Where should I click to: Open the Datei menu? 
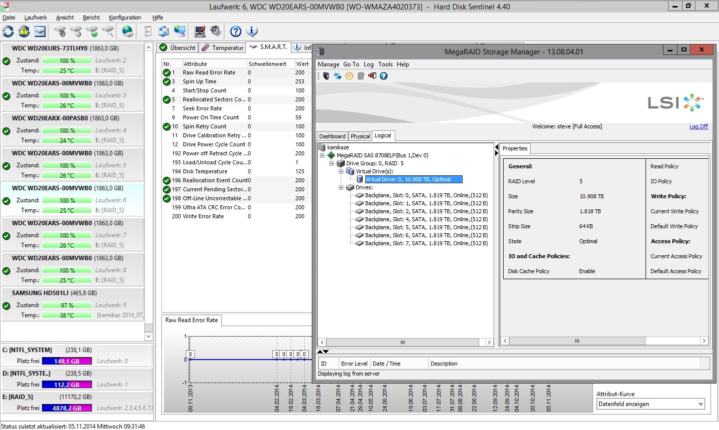point(9,17)
